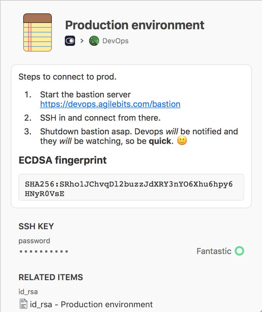The image size is (262, 312).
Task: Click the Production environment title
Action: pos(134,25)
